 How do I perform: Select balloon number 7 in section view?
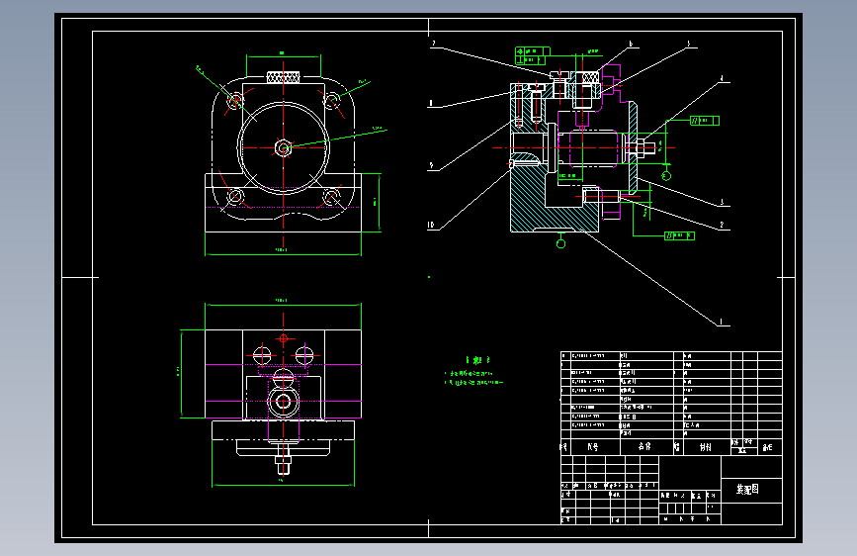[x=433, y=43]
